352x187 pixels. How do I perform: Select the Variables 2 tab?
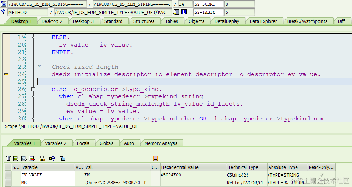click(x=56, y=143)
